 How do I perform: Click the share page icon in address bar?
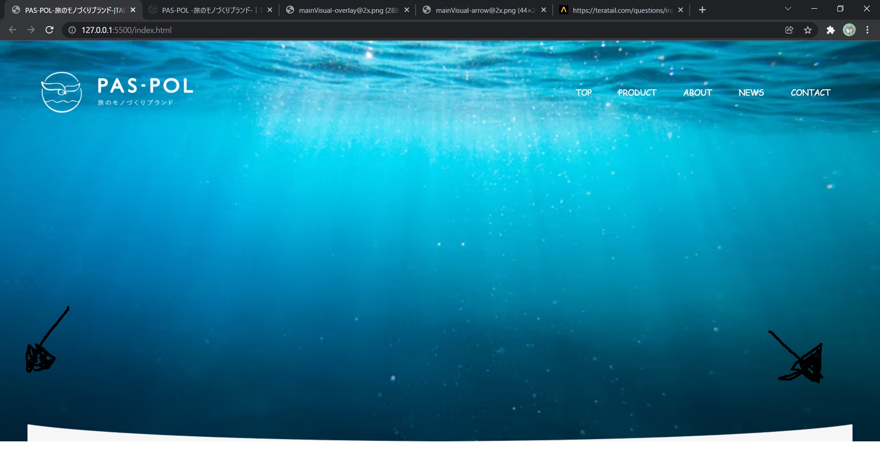pyautogui.click(x=789, y=30)
